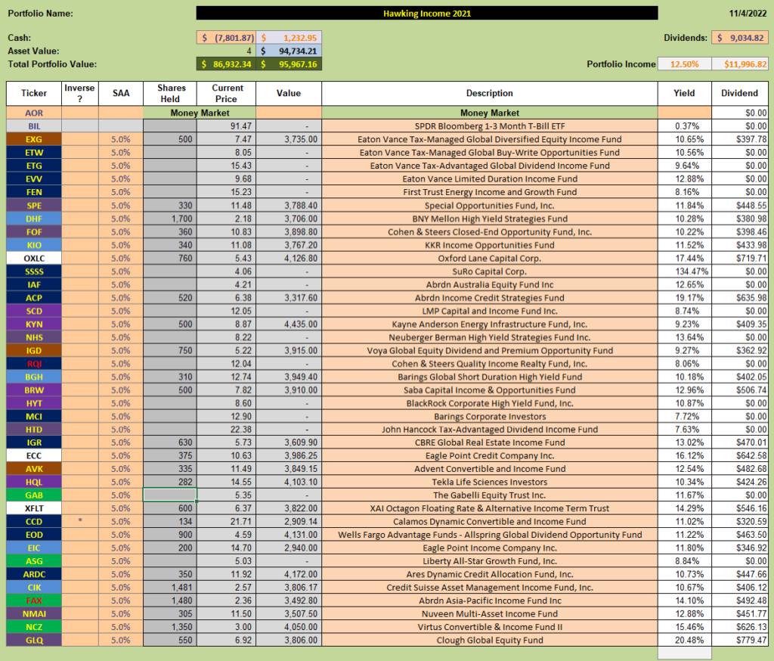Select the Current Price column header

227,93
